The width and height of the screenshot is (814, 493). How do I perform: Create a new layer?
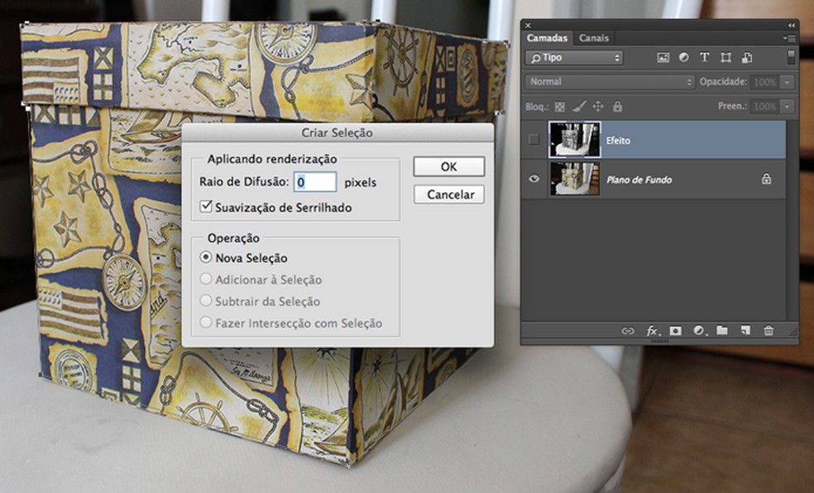745,331
